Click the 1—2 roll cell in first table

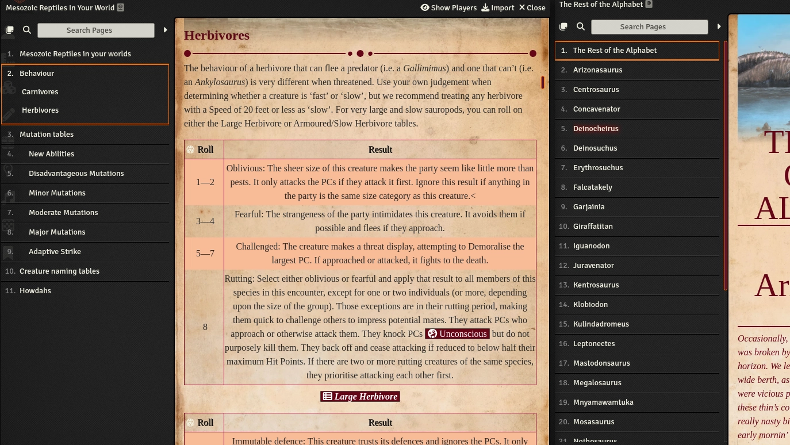tap(205, 182)
